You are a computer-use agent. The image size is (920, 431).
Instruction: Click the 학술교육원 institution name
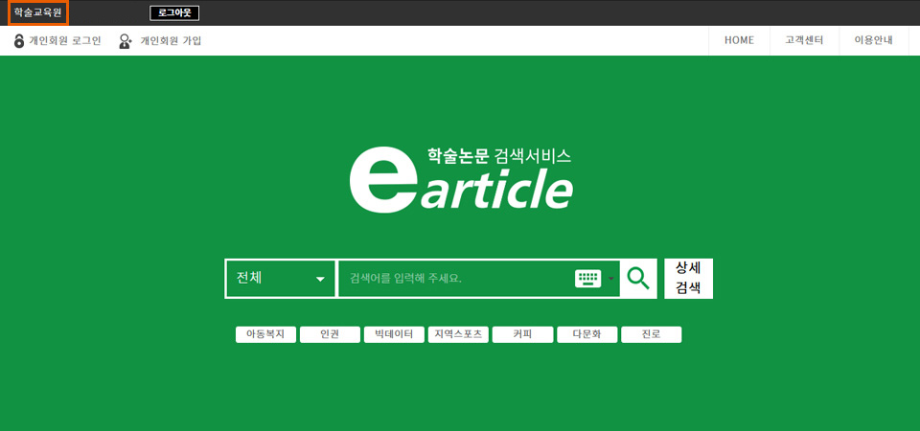[x=38, y=12]
